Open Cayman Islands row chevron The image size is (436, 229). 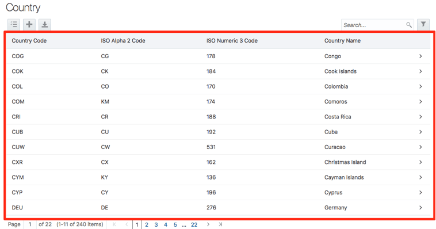tap(420, 177)
